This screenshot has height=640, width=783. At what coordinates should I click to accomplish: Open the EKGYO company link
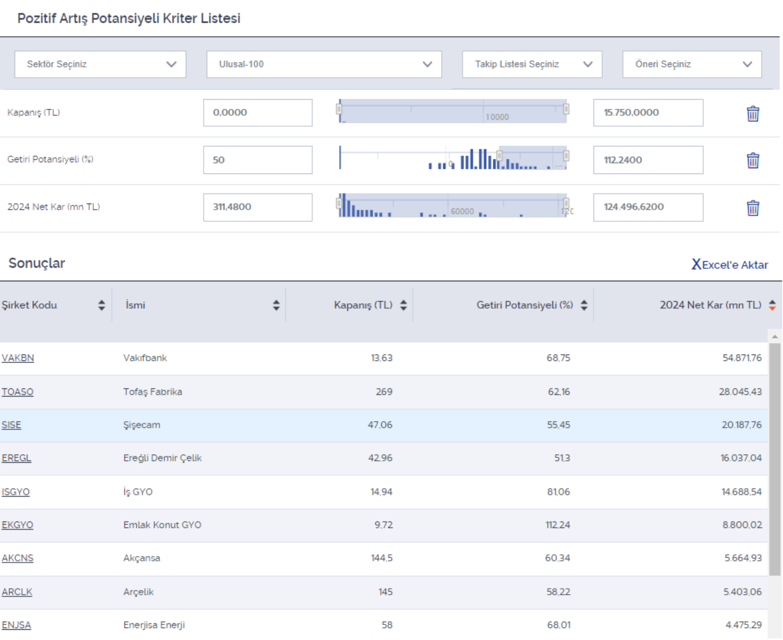(x=17, y=525)
